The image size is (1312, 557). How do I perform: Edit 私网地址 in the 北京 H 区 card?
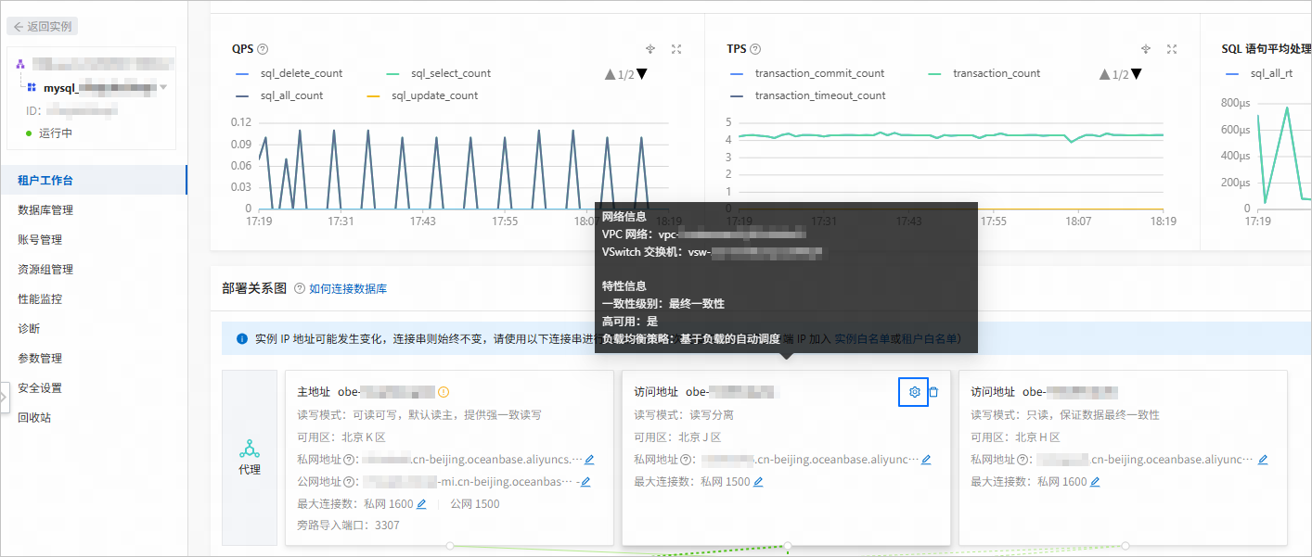(1263, 459)
